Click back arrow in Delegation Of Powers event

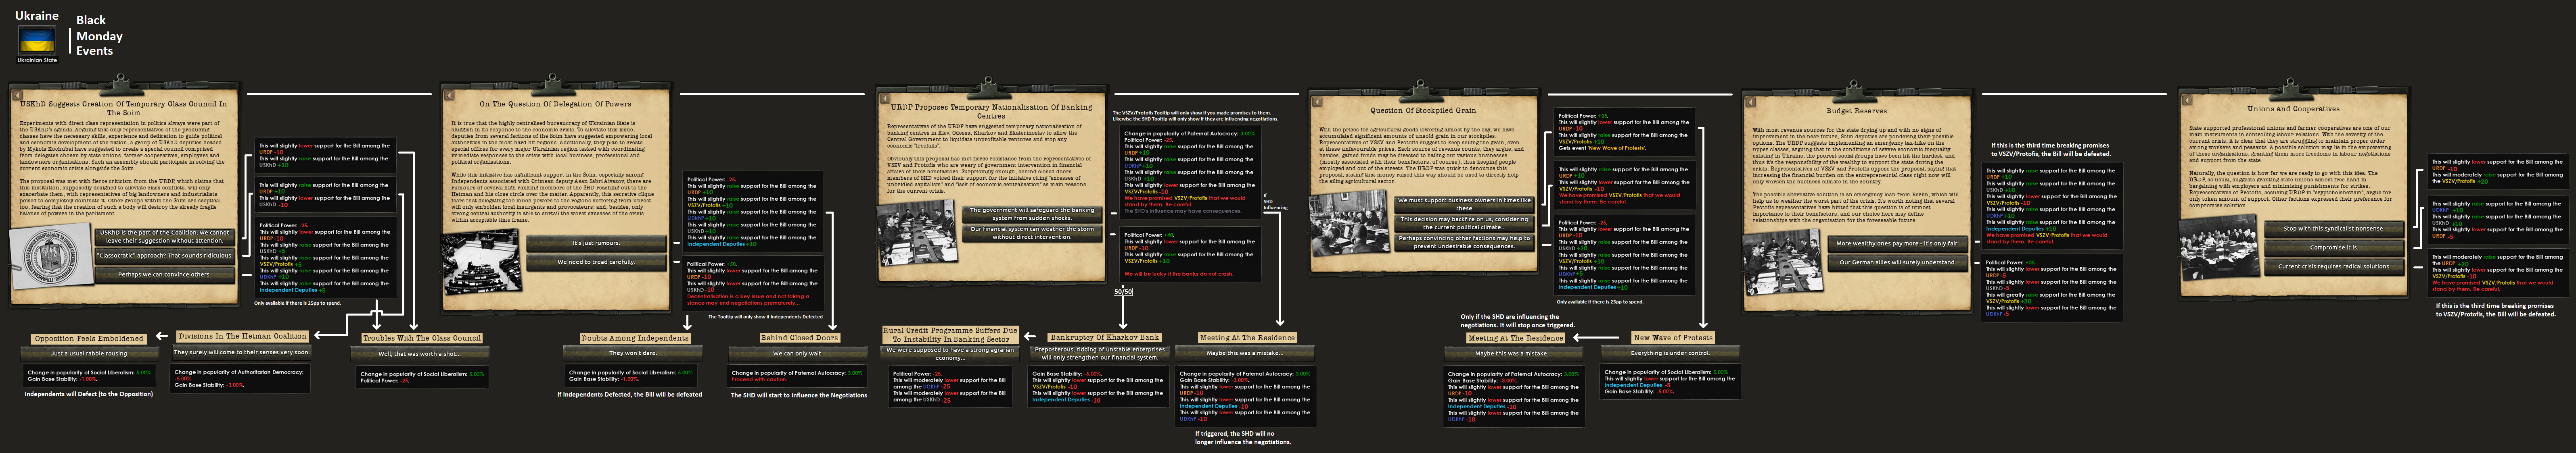[x=450, y=97]
